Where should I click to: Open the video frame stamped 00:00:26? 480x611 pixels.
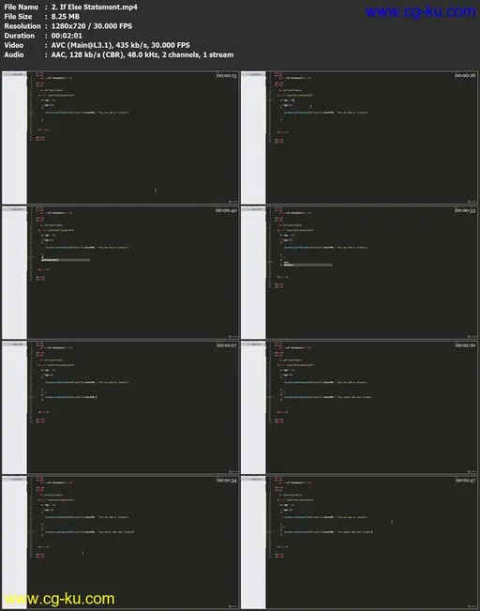tap(359, 138)
